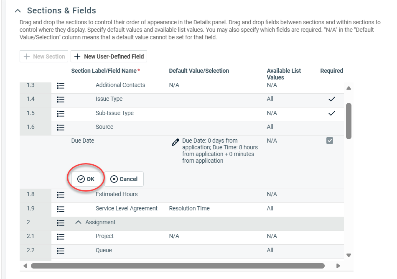Click the drag handle icon for Sub-Issue Type
Image resolution: width=397 pixels, height=279 pixels.
point(61,113)
